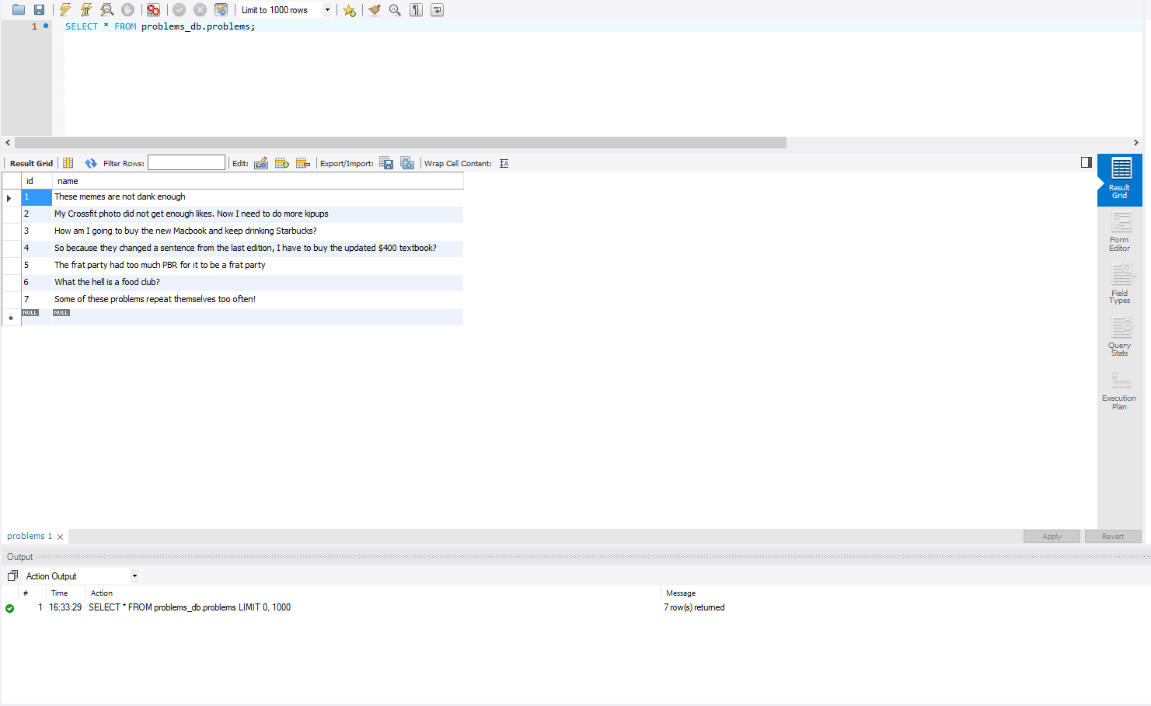Switch to Form Editor view
Screen dimensions: 1151x706
(x=1120, y=231)
